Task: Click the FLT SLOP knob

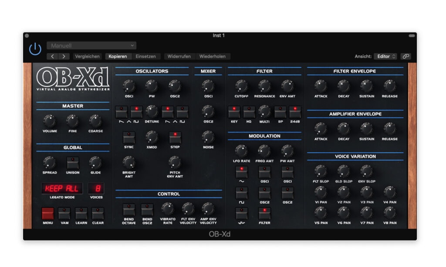Action: pyautogui.click(x=321, y=171)
